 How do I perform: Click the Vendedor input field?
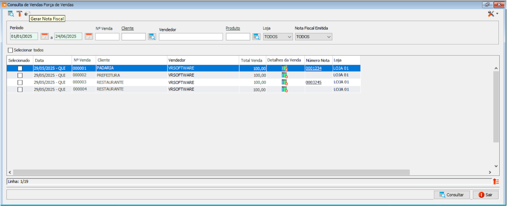click(x=191, y=37)
